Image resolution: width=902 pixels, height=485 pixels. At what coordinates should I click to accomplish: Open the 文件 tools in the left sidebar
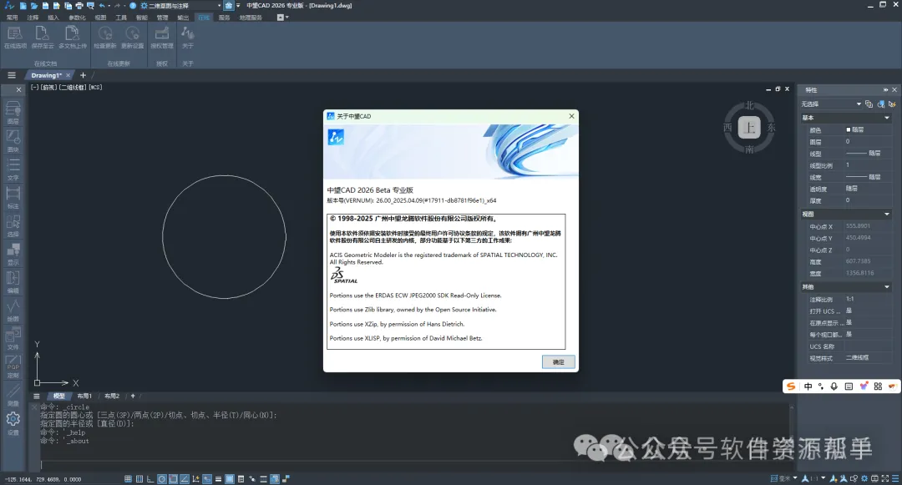[13, 337]
